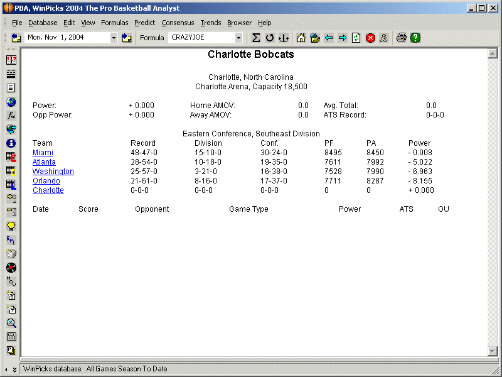Open the fx formula sidebar icon
502x377 pixels.
click(11, 116)
